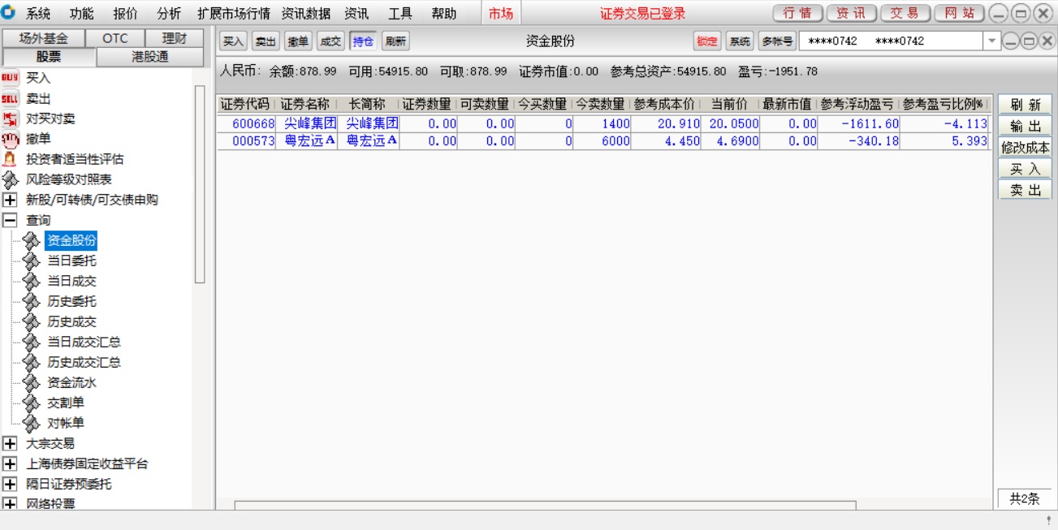Click the icon next to 当日成交
Viewport: 1058px width, 530px height.
point(31,281)
